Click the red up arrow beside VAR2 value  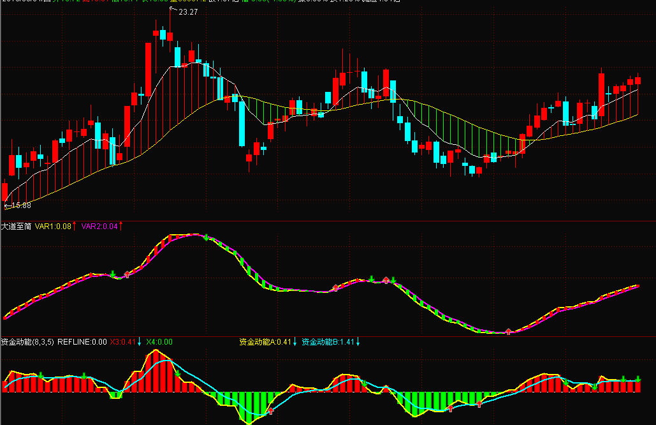pos(120,226)
